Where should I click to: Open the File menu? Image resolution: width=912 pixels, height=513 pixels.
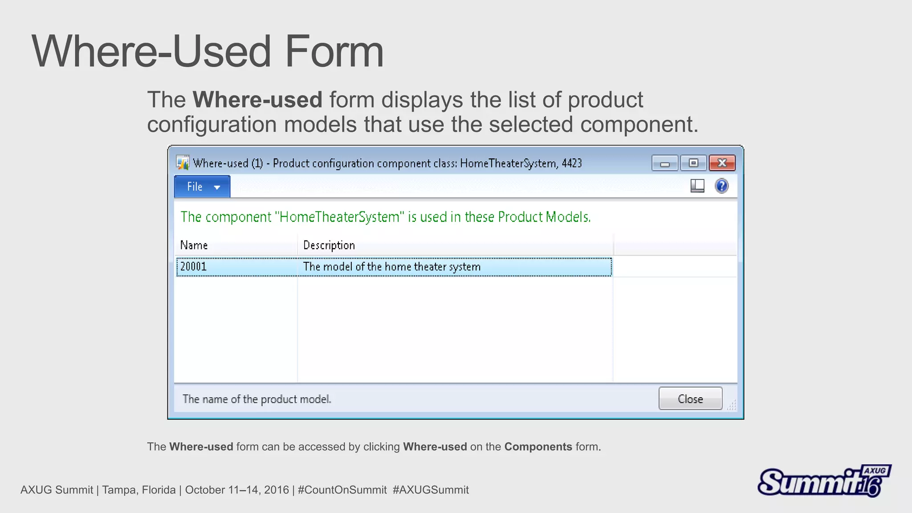pos(202,187)
